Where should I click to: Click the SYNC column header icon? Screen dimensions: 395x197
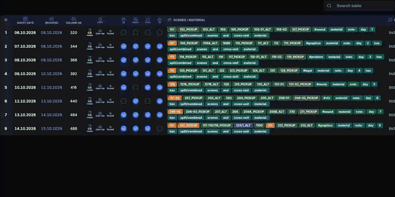click(x=148, y=19)
